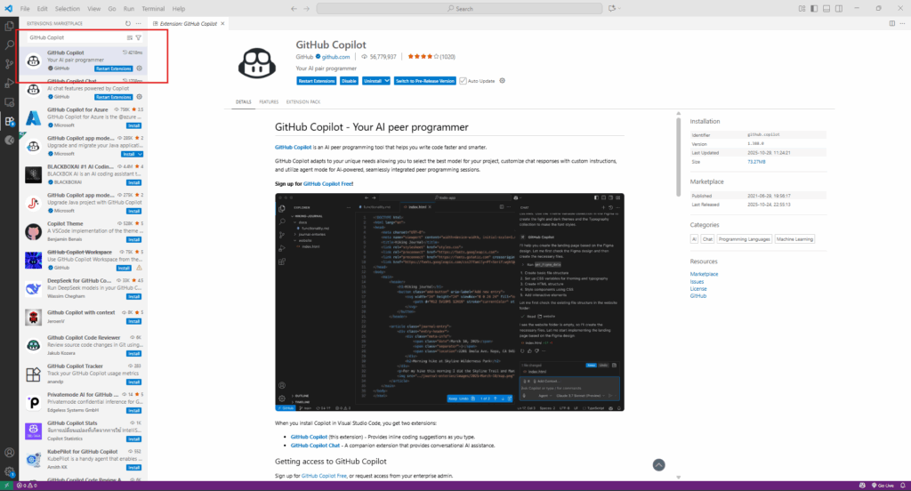Open the Explorer view in activity bar
This screenshot has height=491, width=911.
pos(9,26)
